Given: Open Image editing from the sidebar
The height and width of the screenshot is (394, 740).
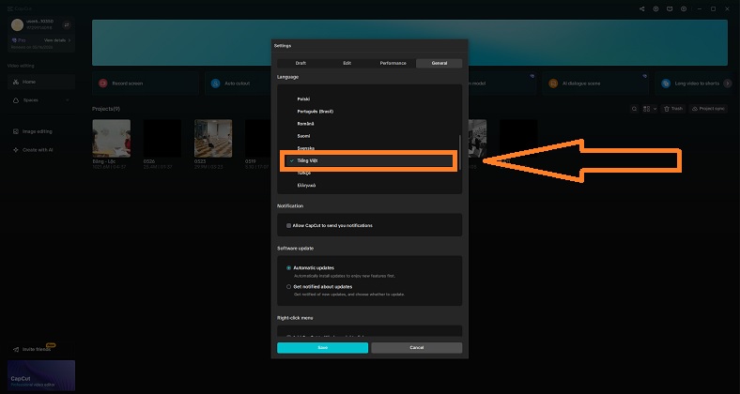Looking at the screenshot, I should 38,131.
